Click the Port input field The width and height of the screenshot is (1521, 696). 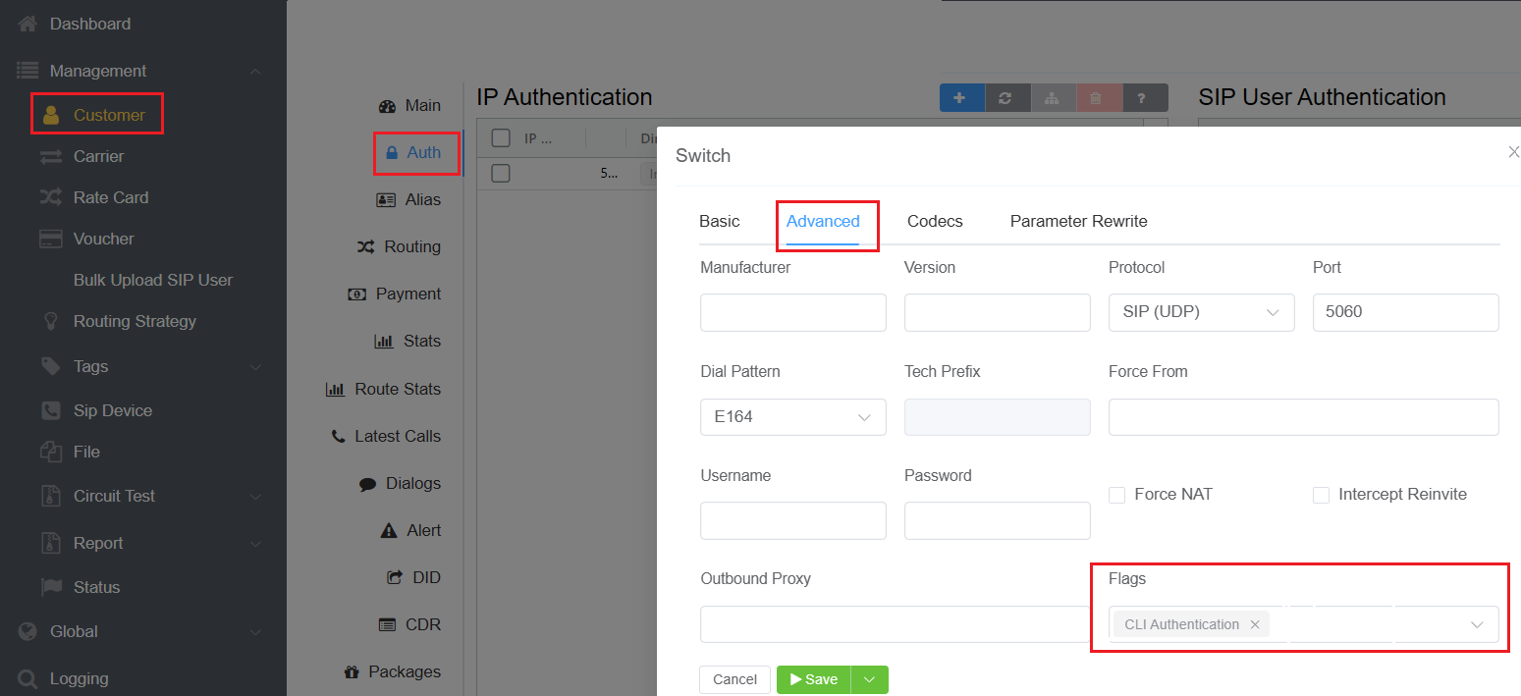(x=1405, y=312)
